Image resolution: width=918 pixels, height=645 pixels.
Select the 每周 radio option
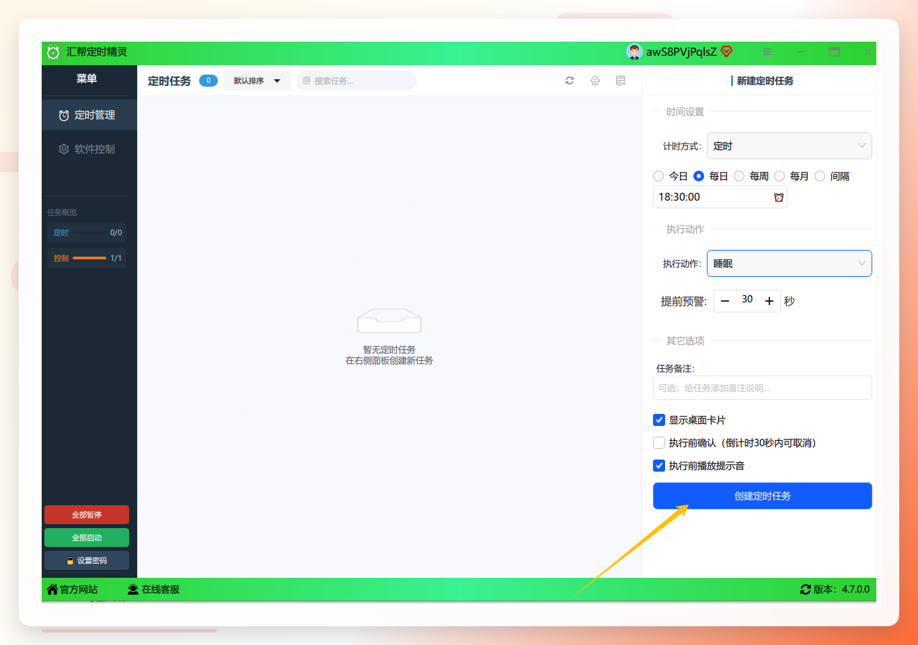[739, 176]
